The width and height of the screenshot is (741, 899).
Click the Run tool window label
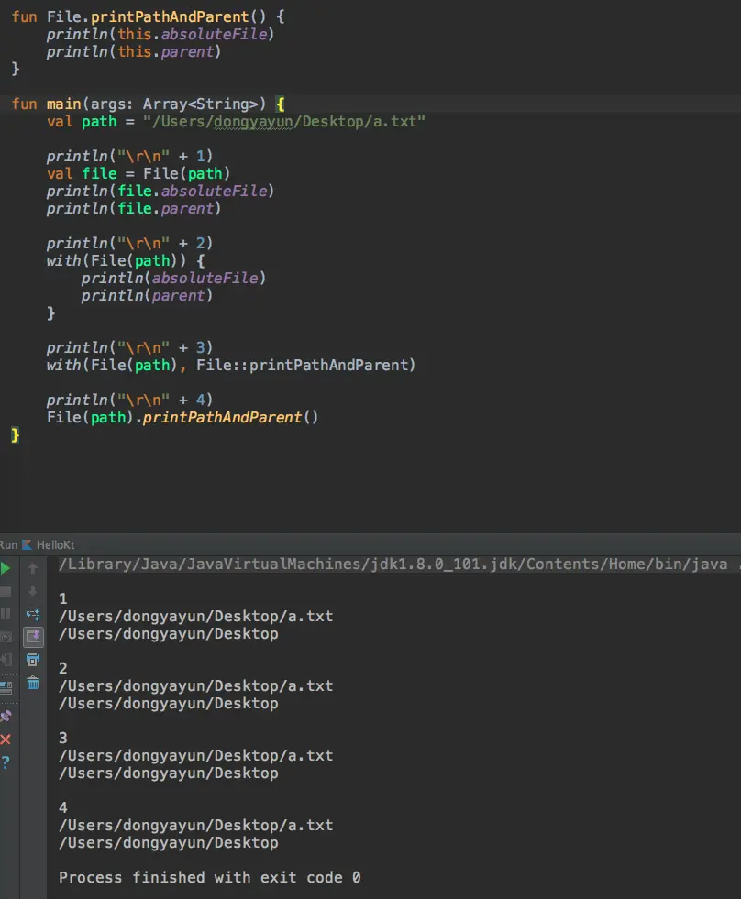8,544
